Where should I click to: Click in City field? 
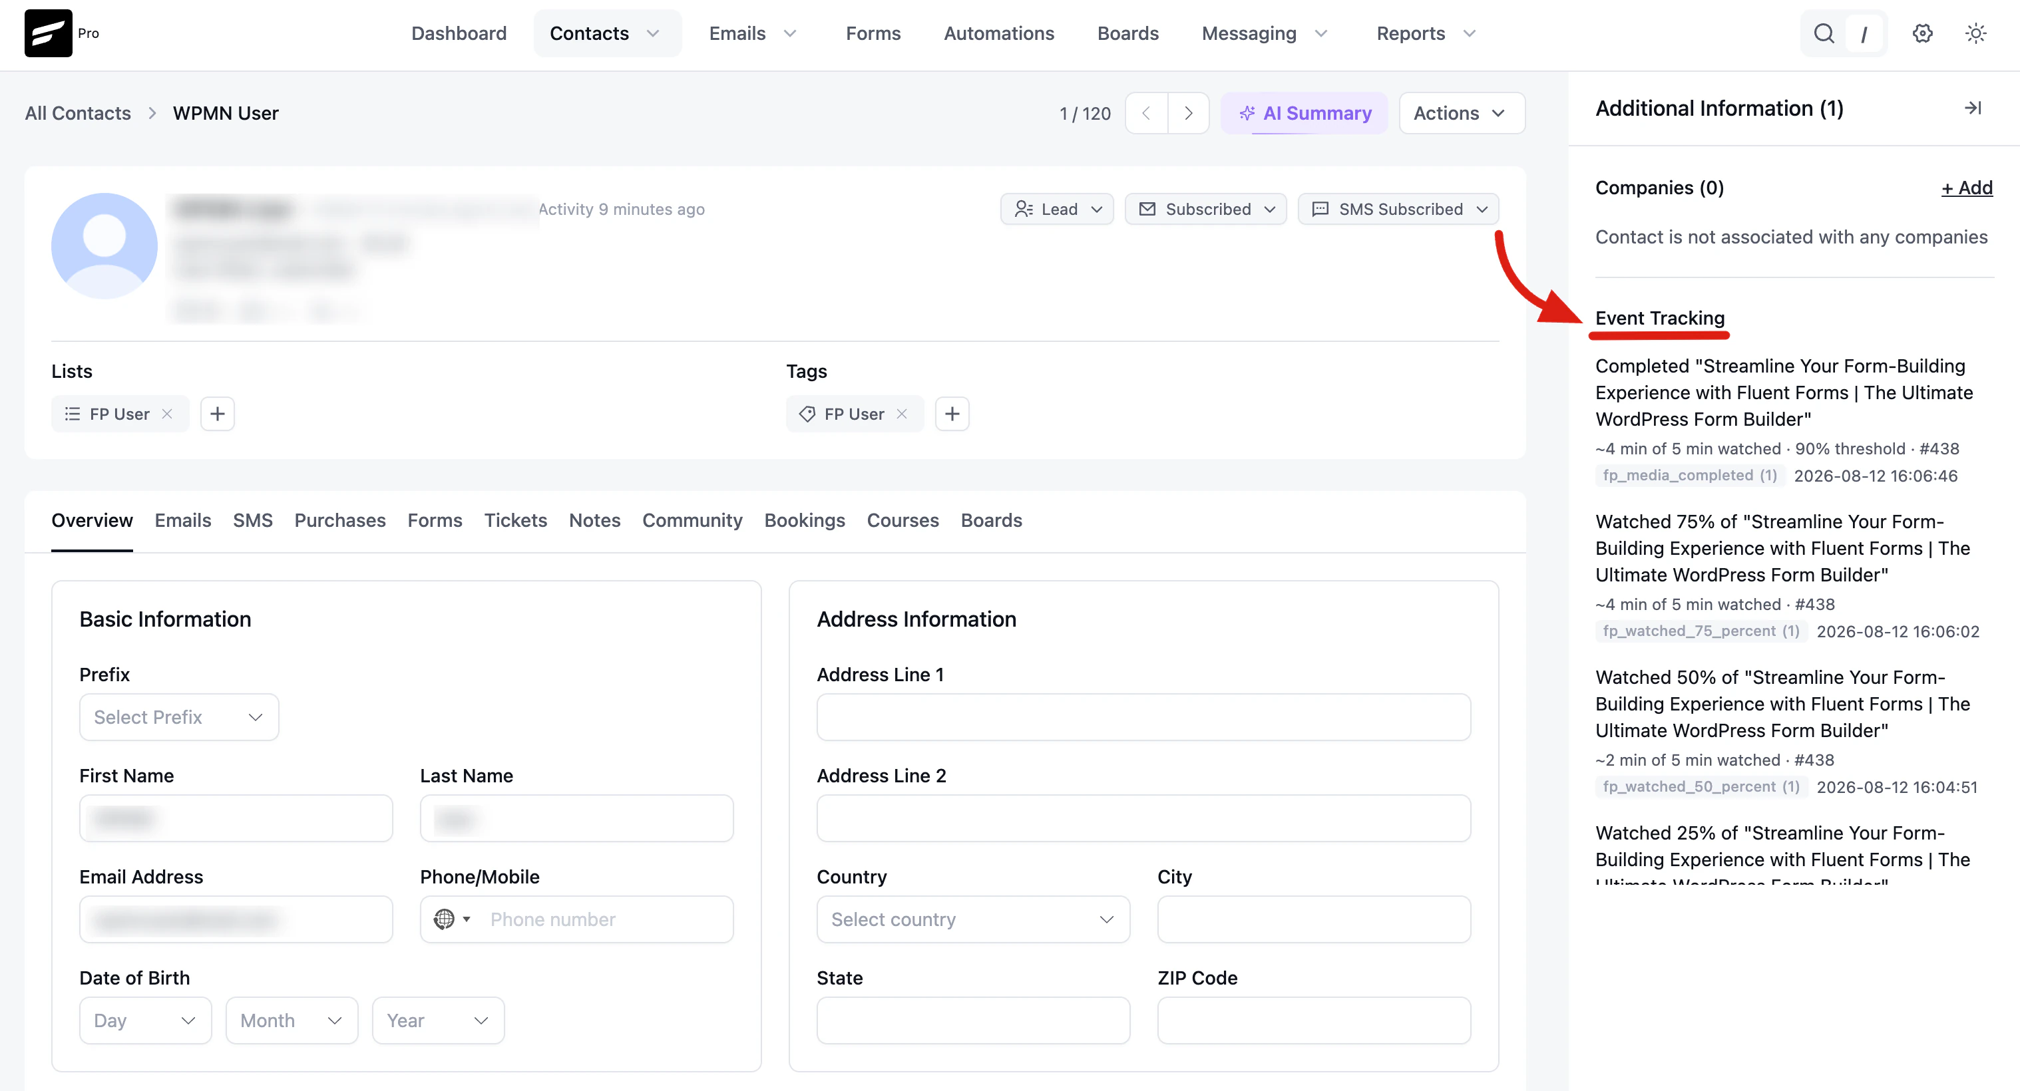tap(1313, 919)
